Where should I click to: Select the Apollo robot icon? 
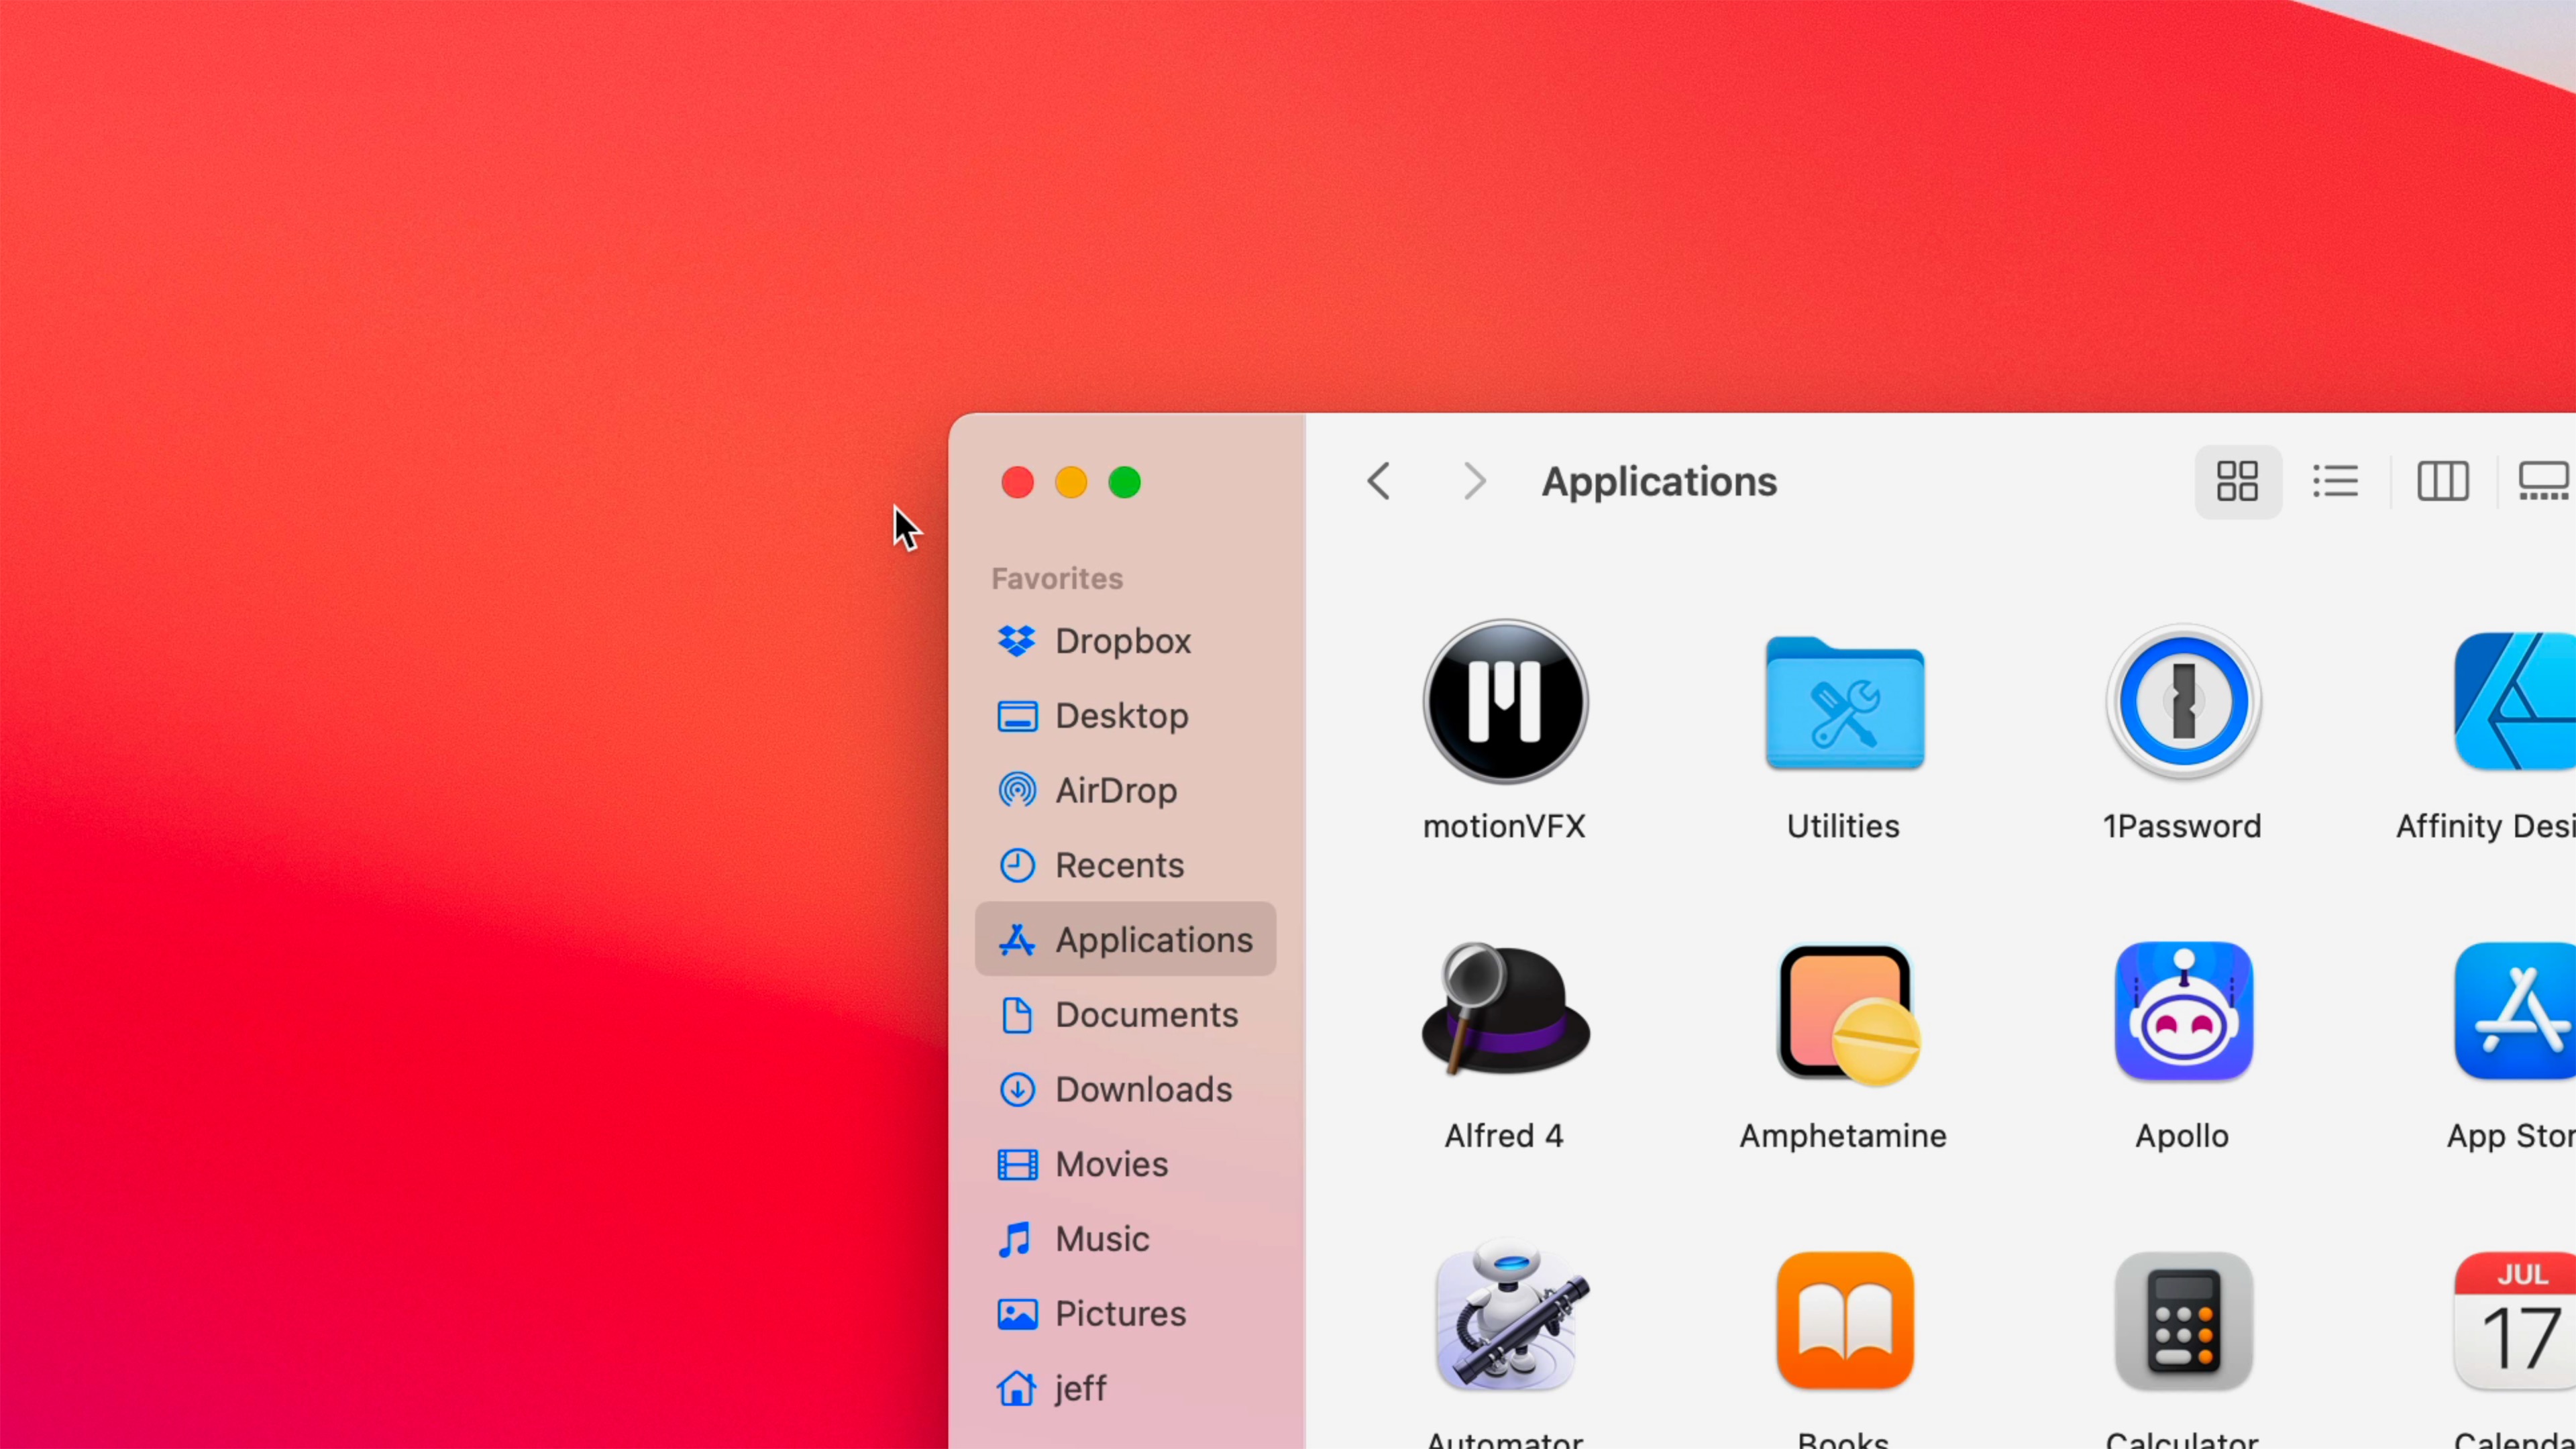pos(2183,1011)
